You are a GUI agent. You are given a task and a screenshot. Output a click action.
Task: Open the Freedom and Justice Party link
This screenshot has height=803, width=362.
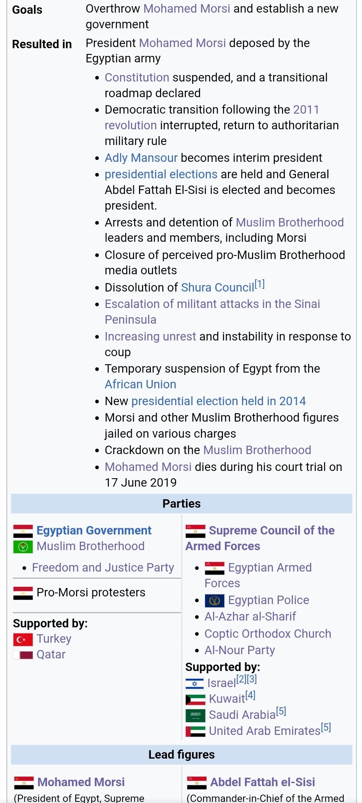click(x=103, y=567)
